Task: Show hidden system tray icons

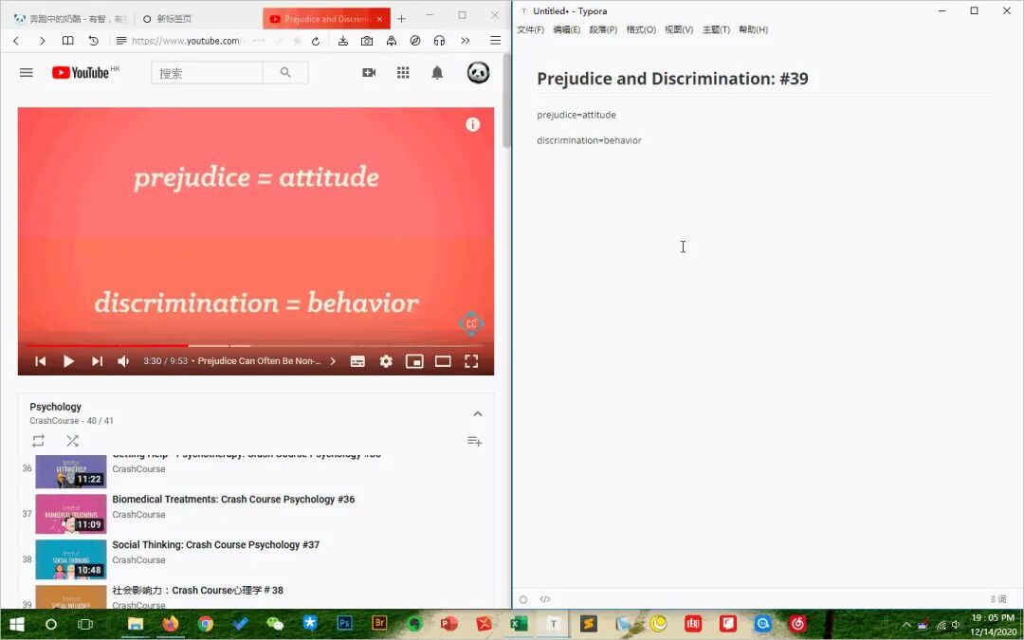Action: click(906, 625)
